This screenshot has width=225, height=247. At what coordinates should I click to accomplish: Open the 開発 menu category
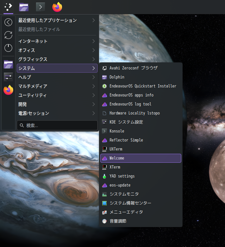(57, 104)
